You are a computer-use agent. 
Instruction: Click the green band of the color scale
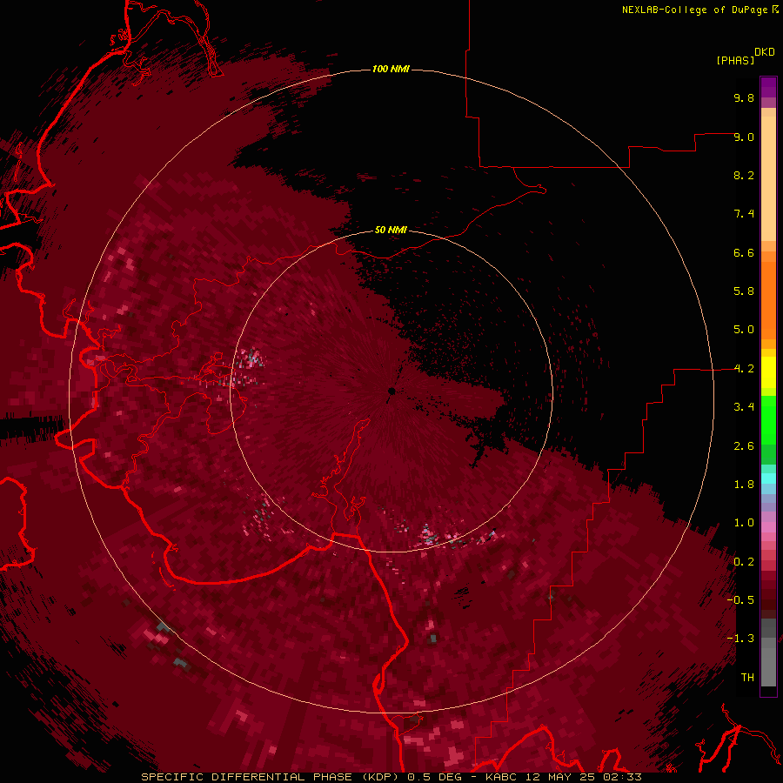768,419
